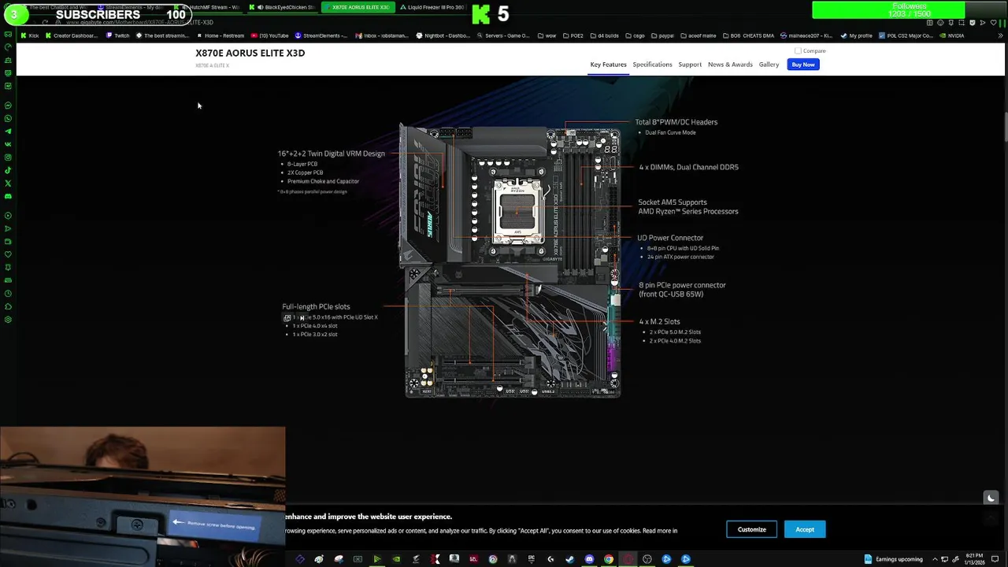Open the Telegram sidebar icon
The image size is (1008, 567).
pyautogui.click(x=8, y=132)
